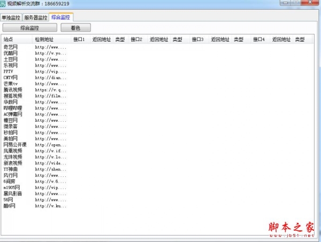Click the 接口1 column header

click(x=80, y=39)
